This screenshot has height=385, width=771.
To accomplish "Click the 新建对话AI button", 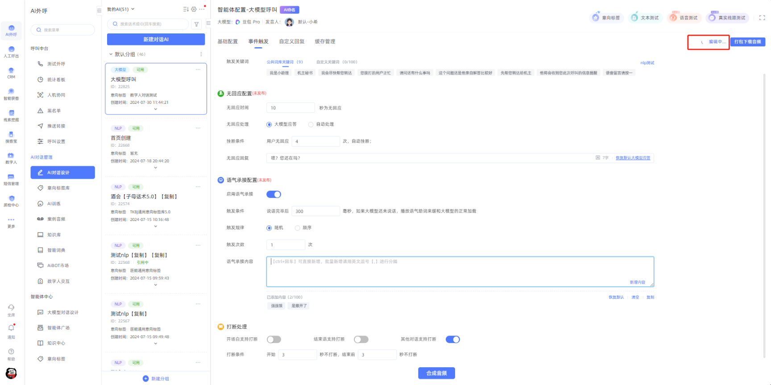I will tap(156, 40).
